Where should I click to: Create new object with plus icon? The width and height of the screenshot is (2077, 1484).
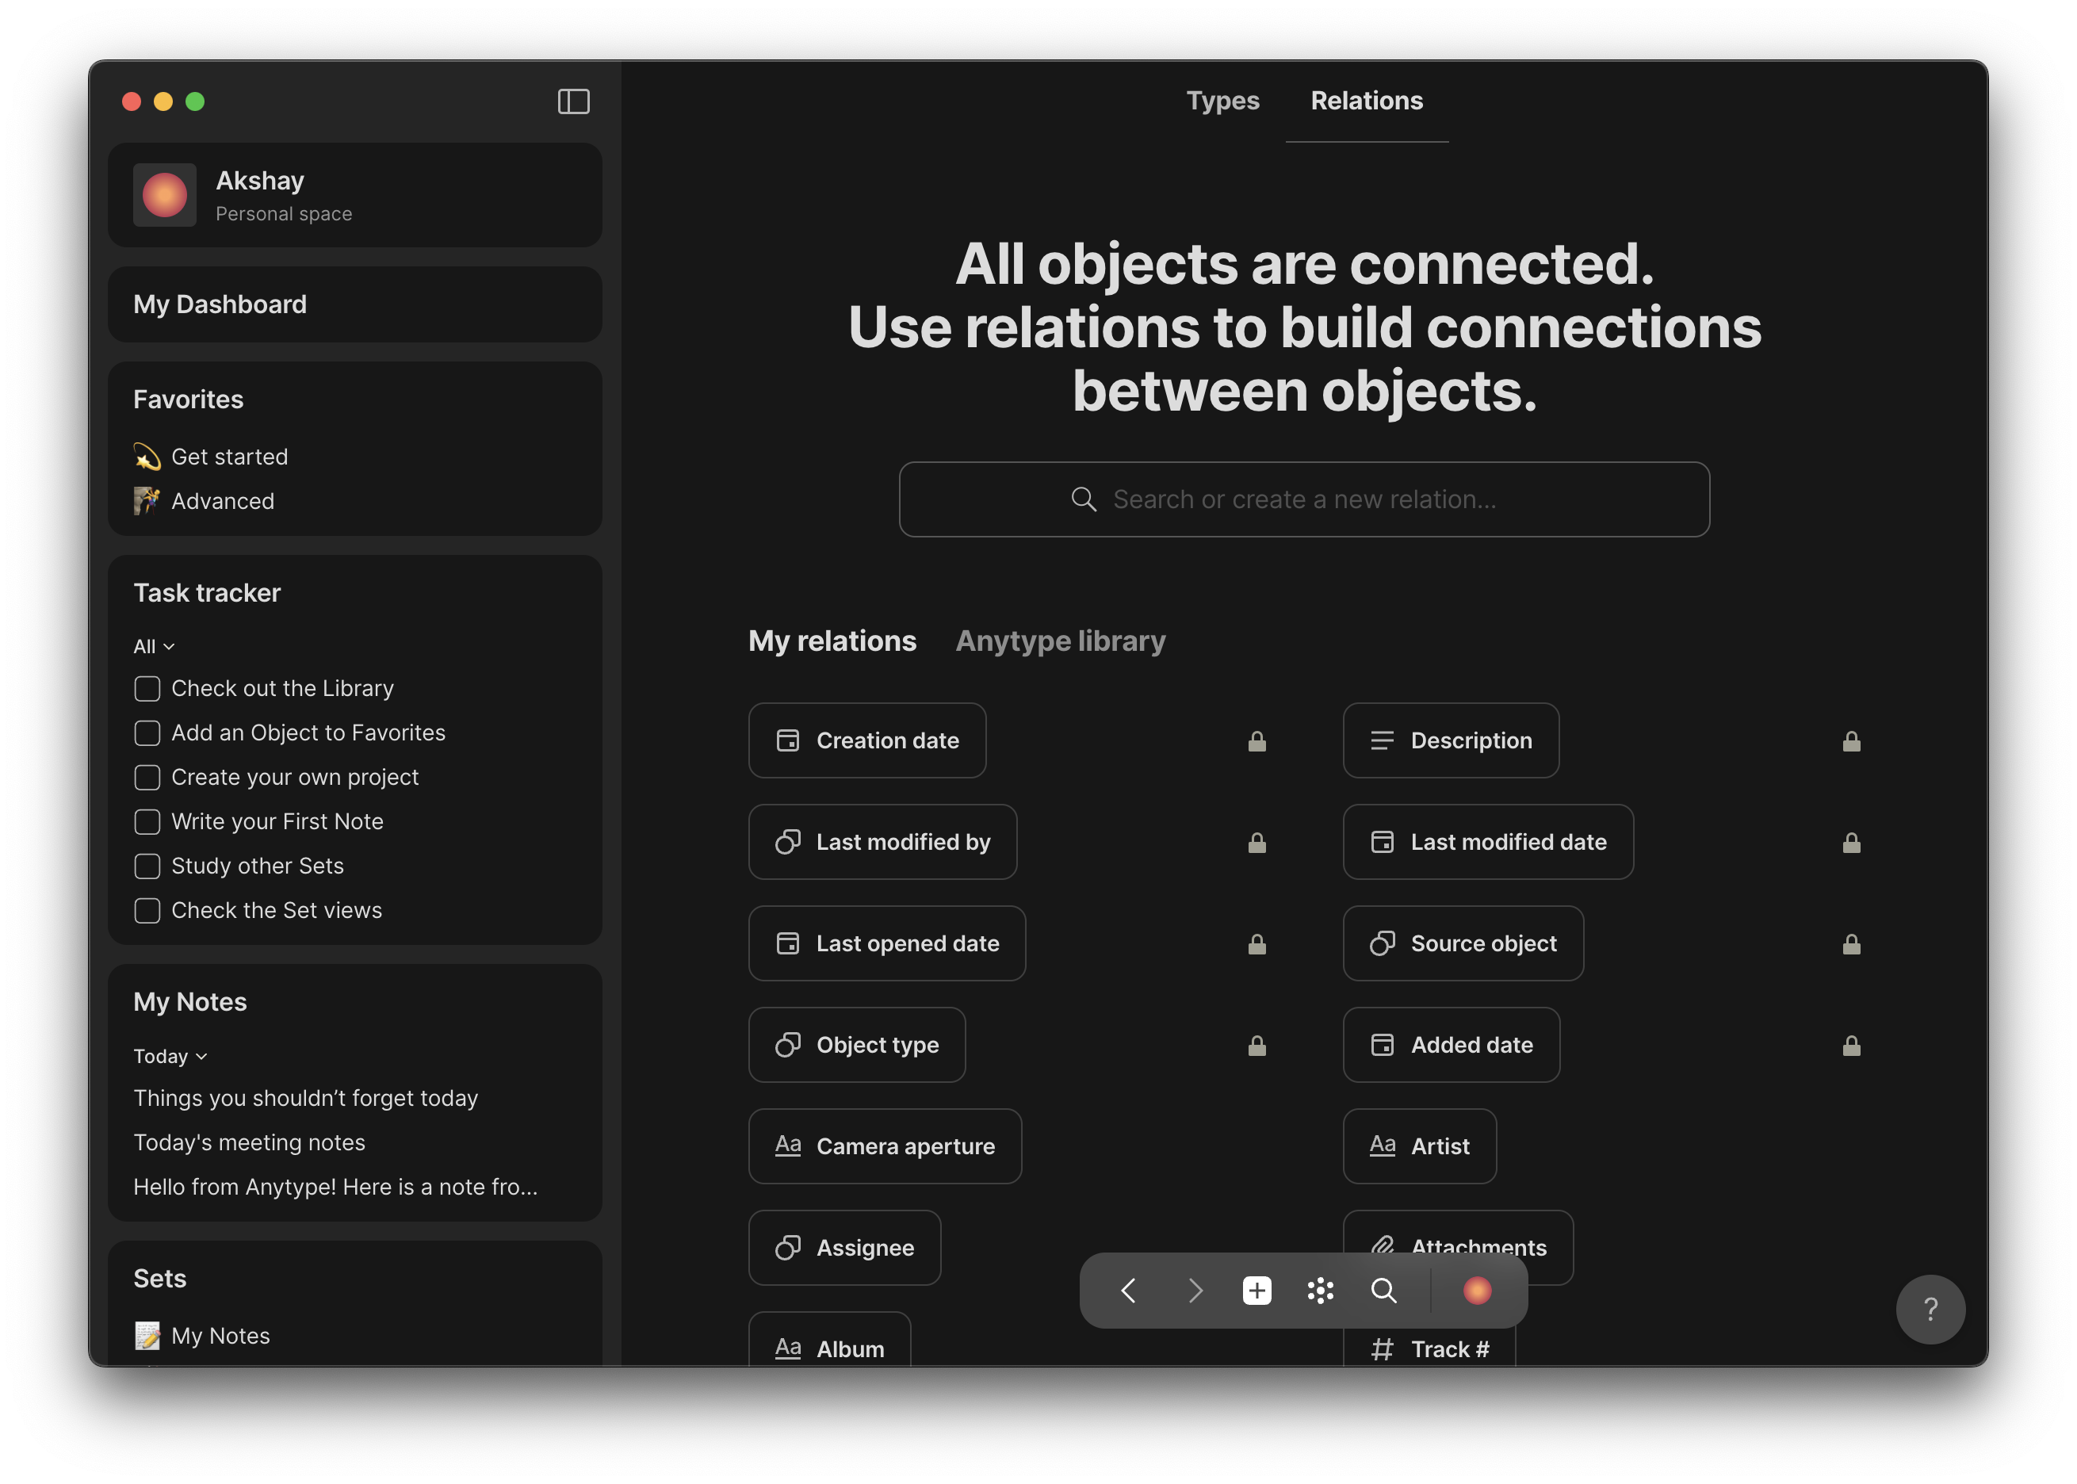pyautogui.click(x=1257, y=1291)
